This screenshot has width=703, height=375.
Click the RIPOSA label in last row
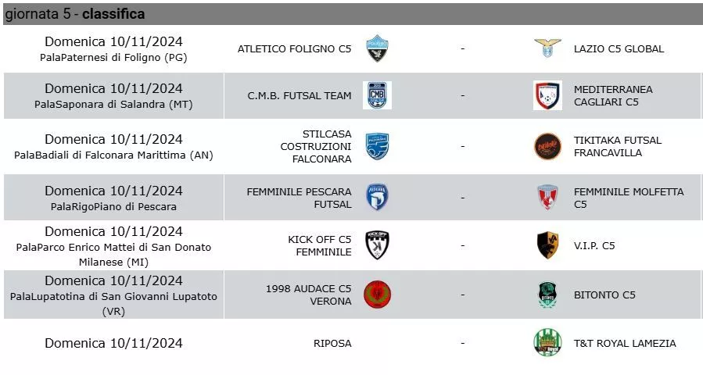coord(332,344)
